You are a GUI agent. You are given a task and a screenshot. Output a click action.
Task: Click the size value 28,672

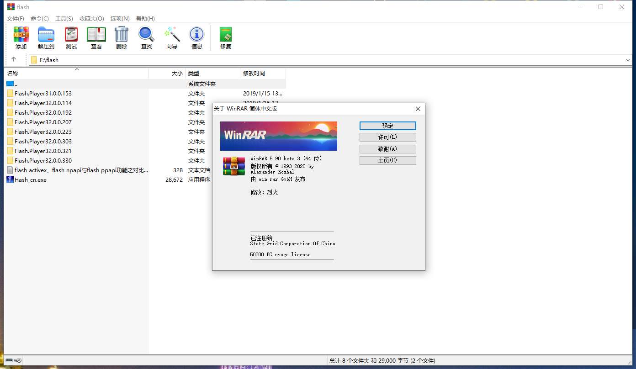point(174,179)
